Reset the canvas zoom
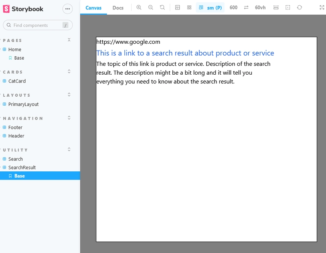Image resolution: width=326 pixels, height=253 pixels. pyautogui.click(x=162, y=7)
